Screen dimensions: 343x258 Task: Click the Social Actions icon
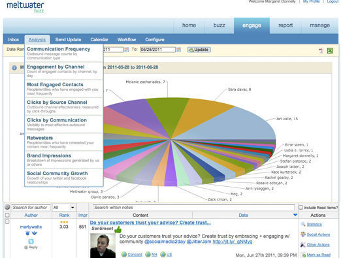pos(303,234)
